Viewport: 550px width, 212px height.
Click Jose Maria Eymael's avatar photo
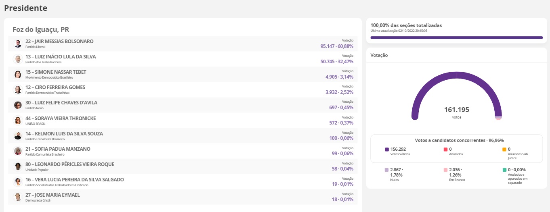click(18, 197)
